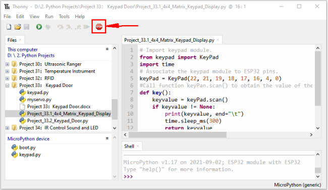Select Project 33: Keypad Door folder row

pos(46,85)
